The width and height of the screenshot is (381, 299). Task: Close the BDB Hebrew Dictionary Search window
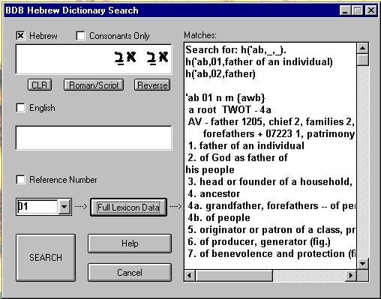pyautogui.click(x=371, y=10)
